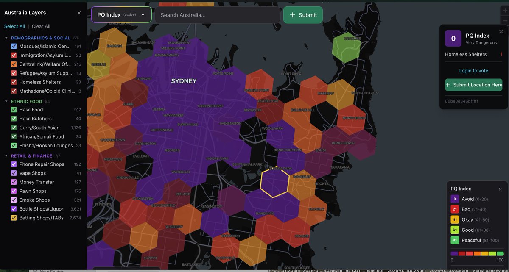The image size is (509, 272).
Task: Toggle Bottle Shops/Liquor checkbox
Action: 14,209
